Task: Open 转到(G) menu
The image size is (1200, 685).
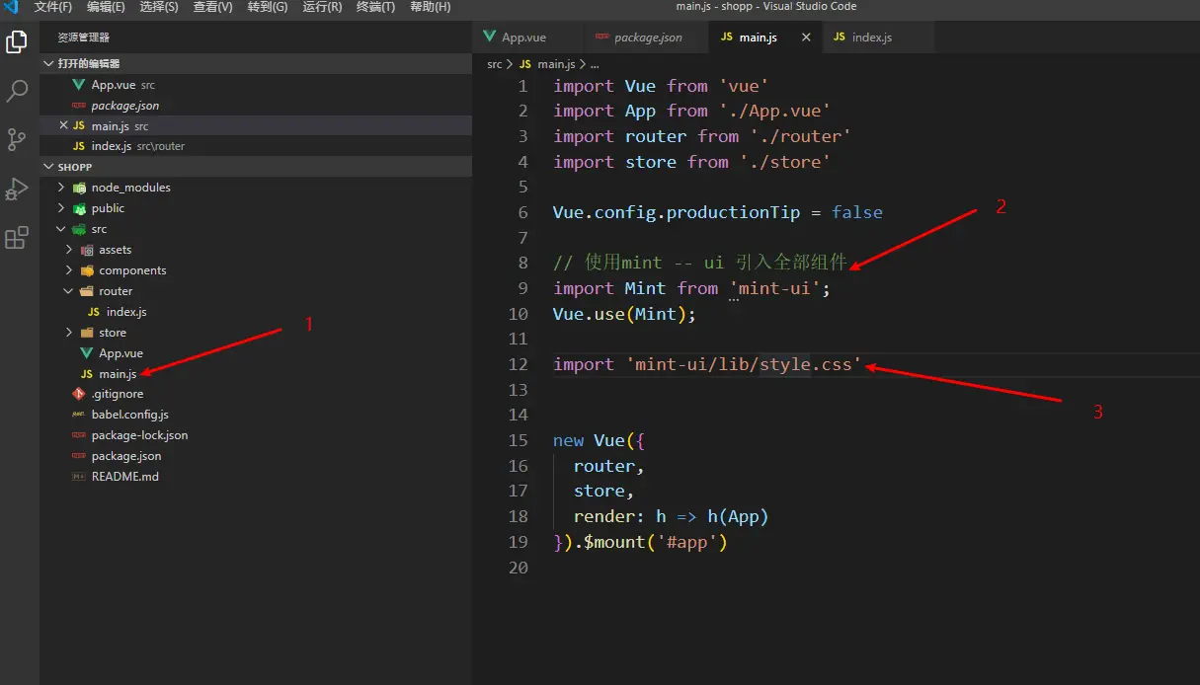Action: (x=268, y=7)
